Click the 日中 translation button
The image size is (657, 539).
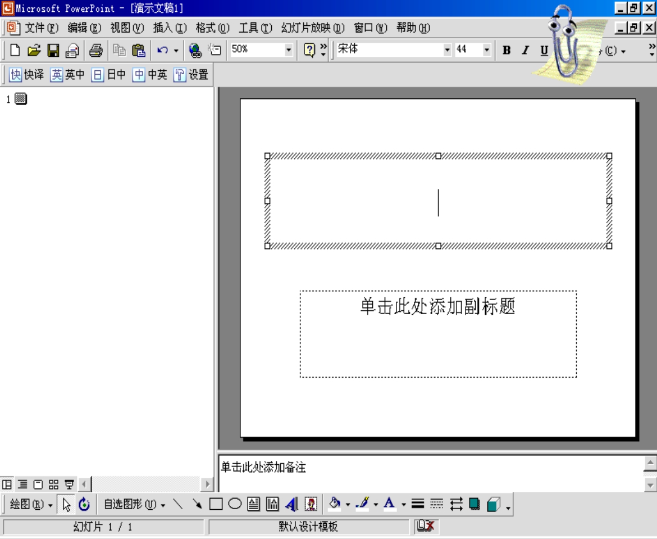108,75
